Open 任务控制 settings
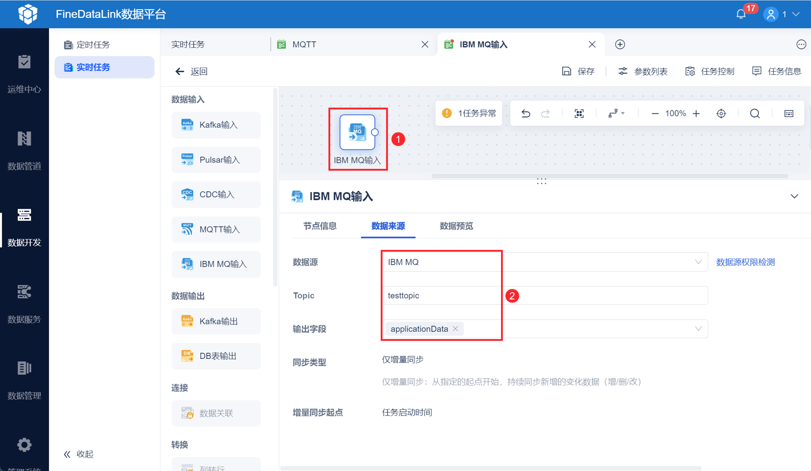This screenshot has height=471, width=811. click(710, 71)
